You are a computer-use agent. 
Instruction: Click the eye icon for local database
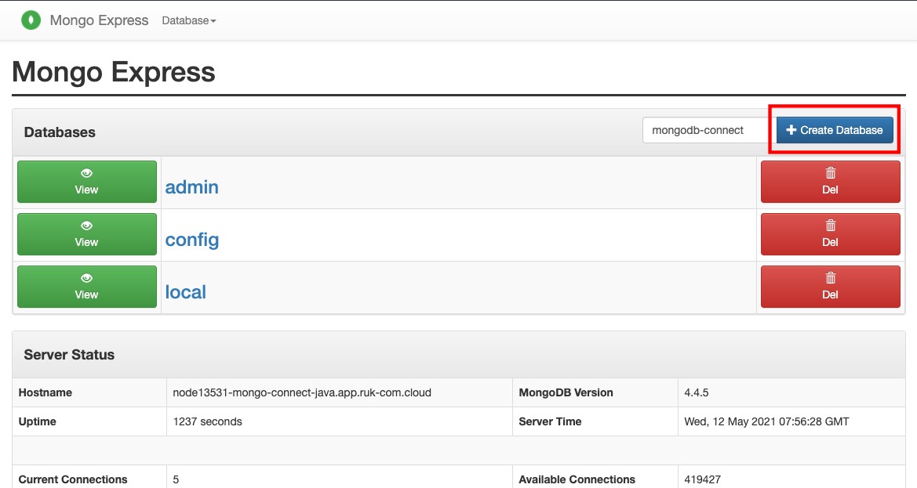point(86,278)
